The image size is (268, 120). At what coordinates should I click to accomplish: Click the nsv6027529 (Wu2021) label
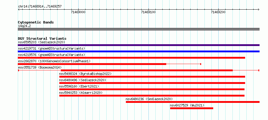pyautogui.click(x=187, y=105)
